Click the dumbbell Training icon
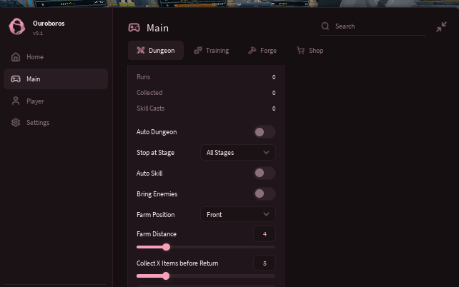Image resolution: width=459 pixels, height=287 pixels. 198,50
